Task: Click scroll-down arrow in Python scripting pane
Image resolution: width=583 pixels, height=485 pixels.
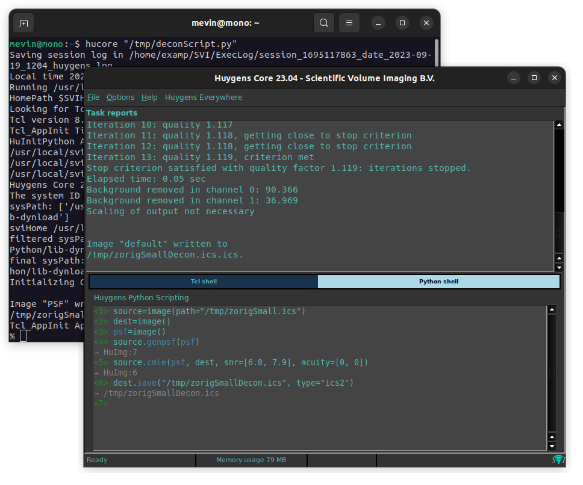Action: (552, 446)
